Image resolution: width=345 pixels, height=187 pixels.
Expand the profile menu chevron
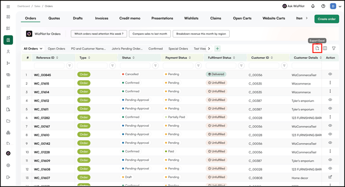pyautogui.click(x=340, y=6)
